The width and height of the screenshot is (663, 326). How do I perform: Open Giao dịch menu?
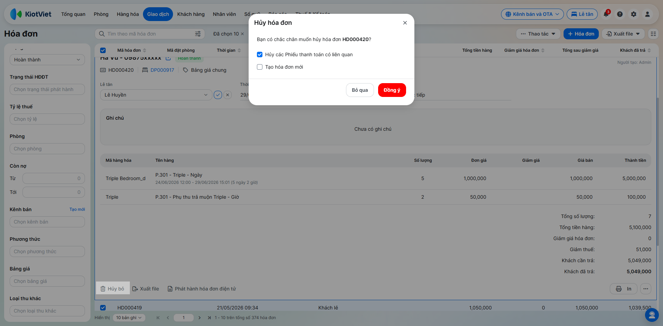[158, 14]
